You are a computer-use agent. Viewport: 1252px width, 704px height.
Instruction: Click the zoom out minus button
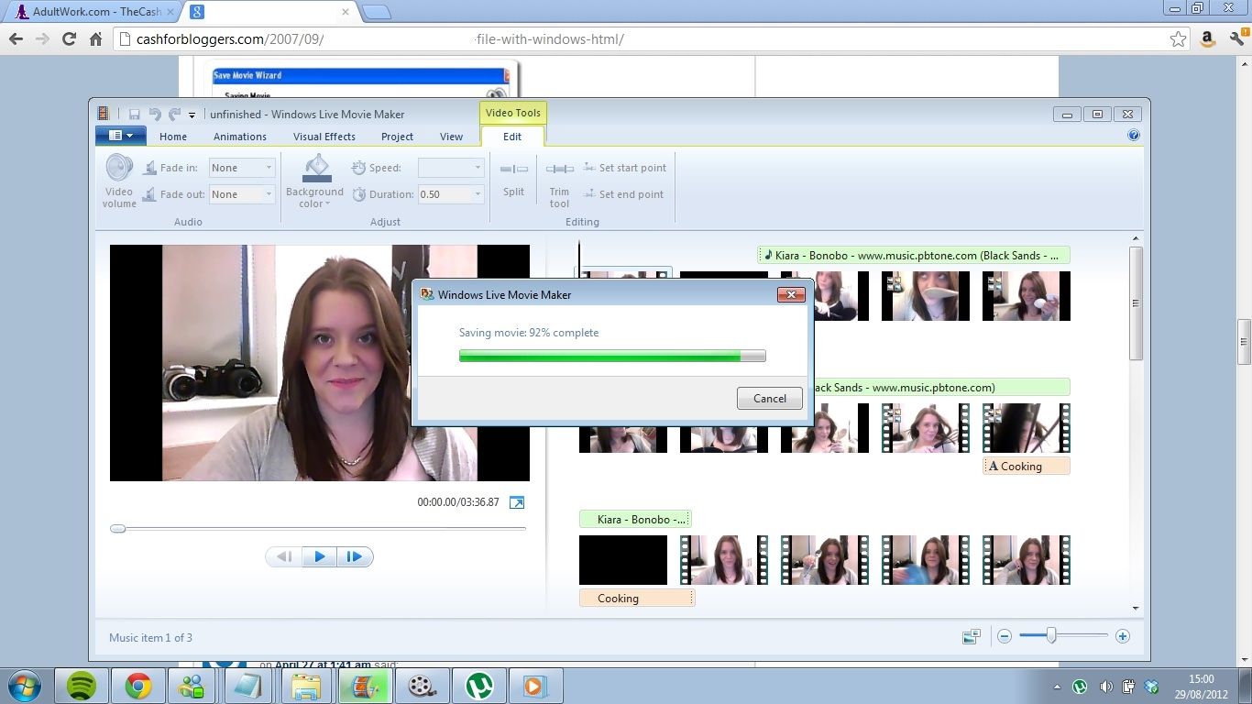pyautogui.click(x=1005, y=636)
